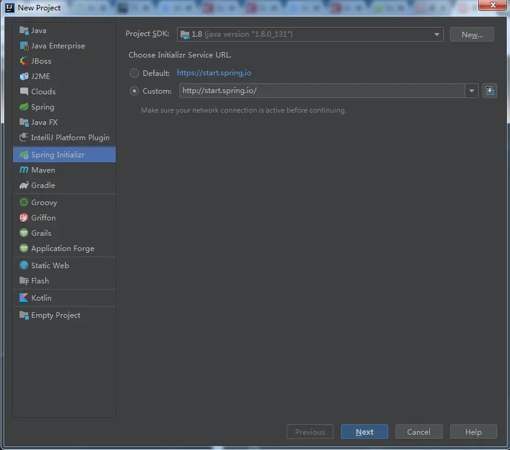
Task: Click the Application Forge icon
Action: [x=24, y=249]
